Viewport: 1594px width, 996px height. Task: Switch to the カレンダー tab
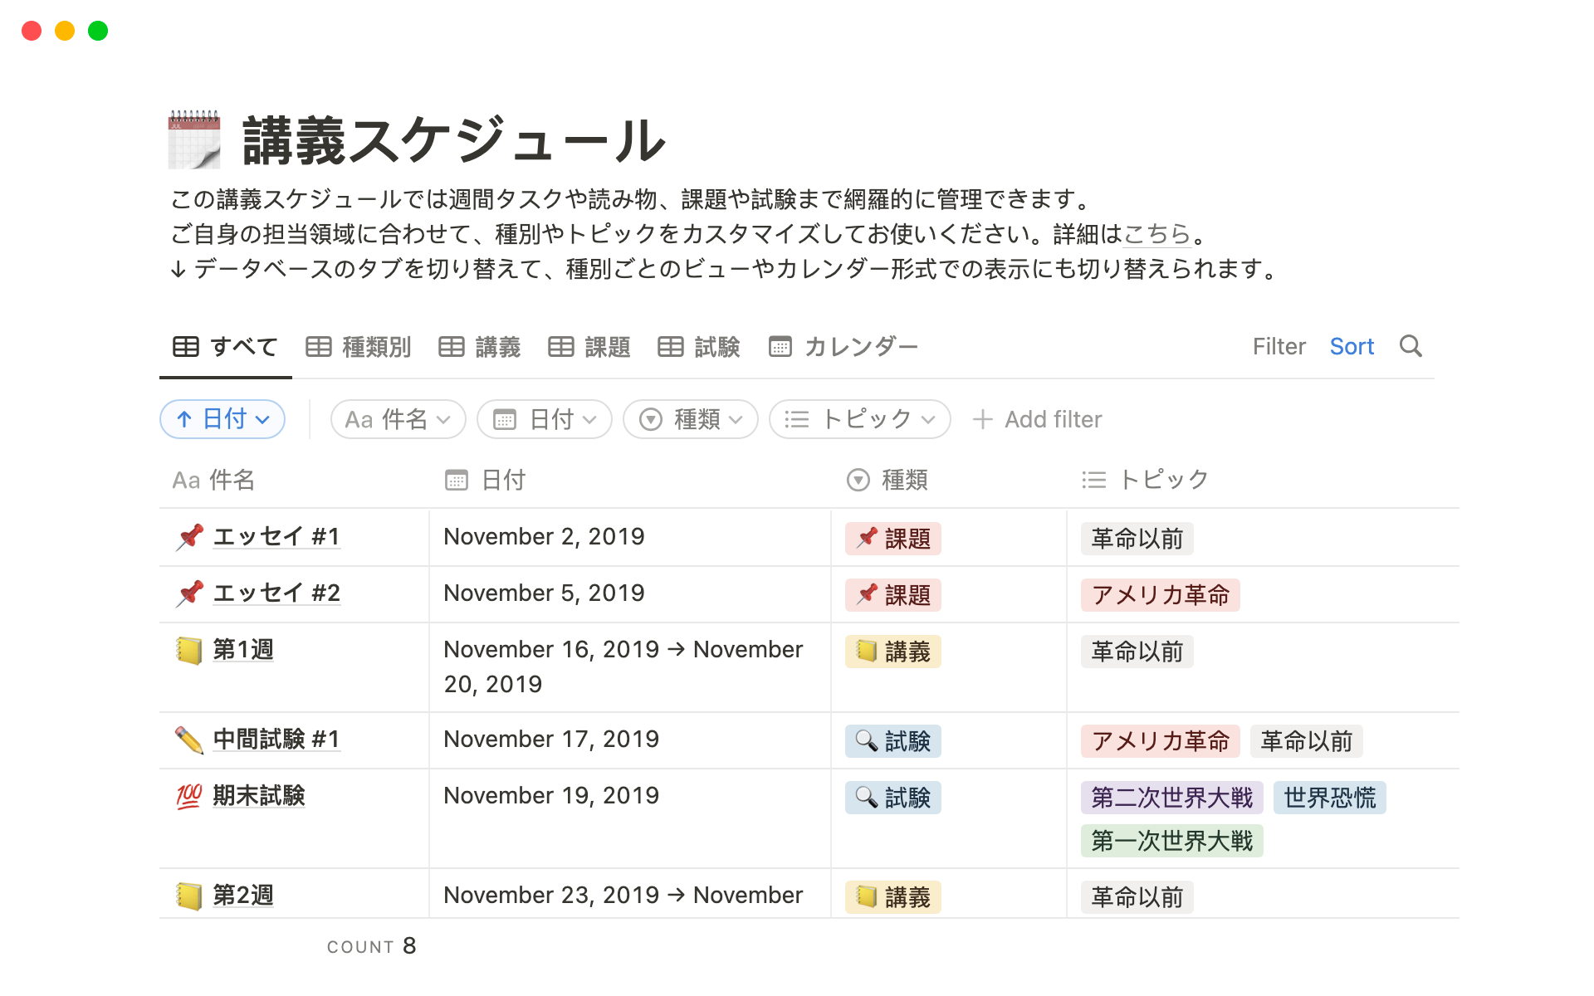tap(843, 347)
